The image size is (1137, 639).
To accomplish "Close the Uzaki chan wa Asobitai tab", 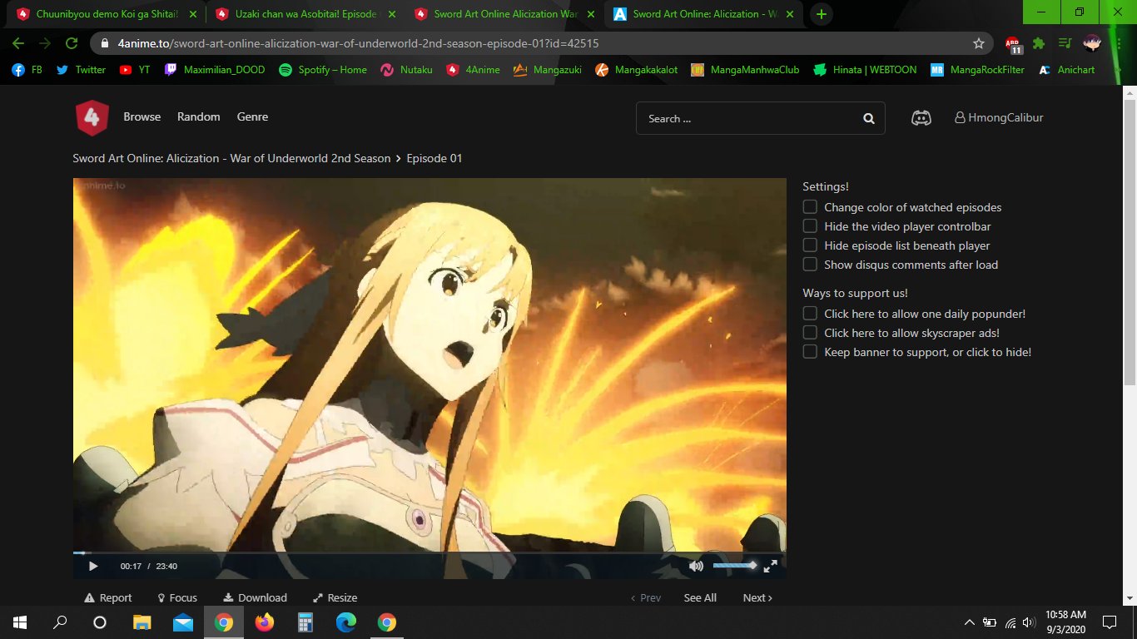I will coord(392,14).
